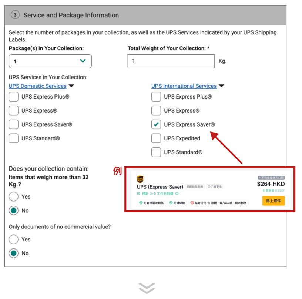Click the 了解更多 learn more tag
The height and width of the screenshot is (299, 302).
click(x=215, y=187)
